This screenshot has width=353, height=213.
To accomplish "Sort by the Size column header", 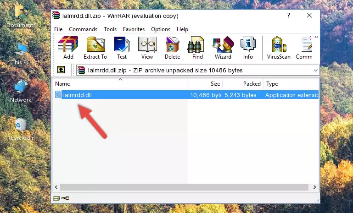I will pyautogui.click(x=205, y=84).
